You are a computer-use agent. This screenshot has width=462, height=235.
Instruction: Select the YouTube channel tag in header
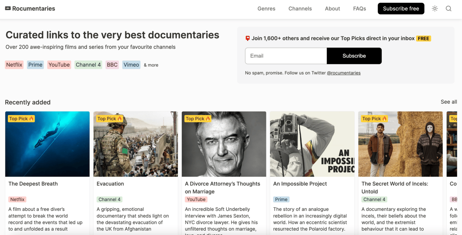click(x=59, y=65)
